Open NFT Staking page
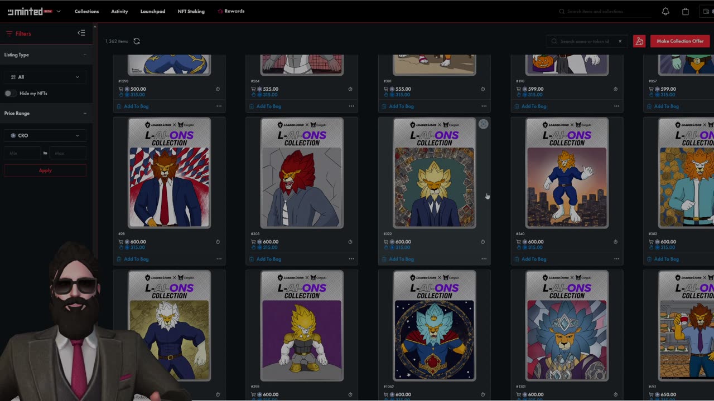 (x=191, y=11)
